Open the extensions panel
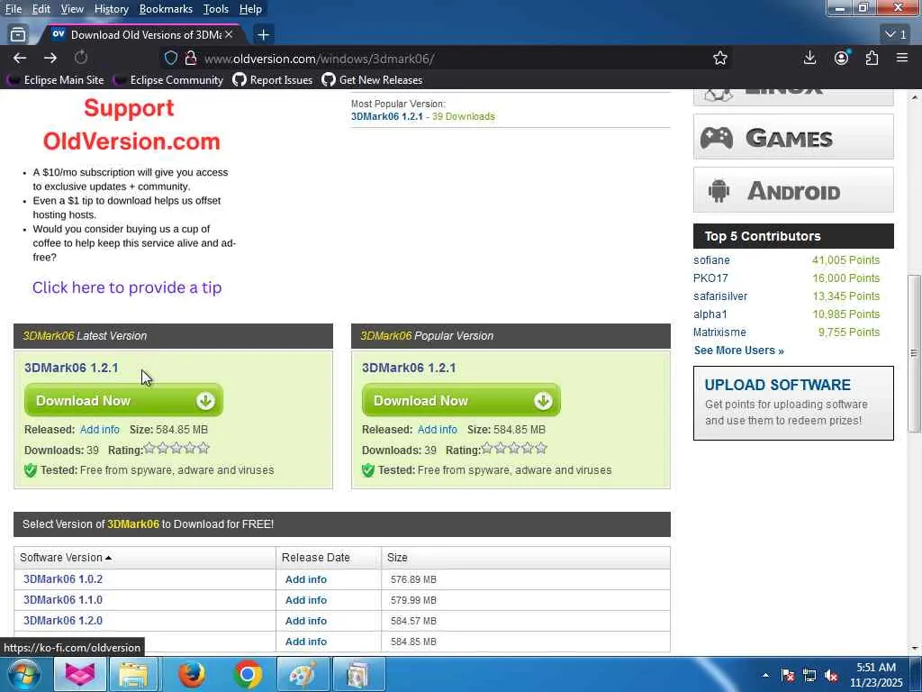The width and height of the screenshot is (922, 692). click(x=872, y=58)
